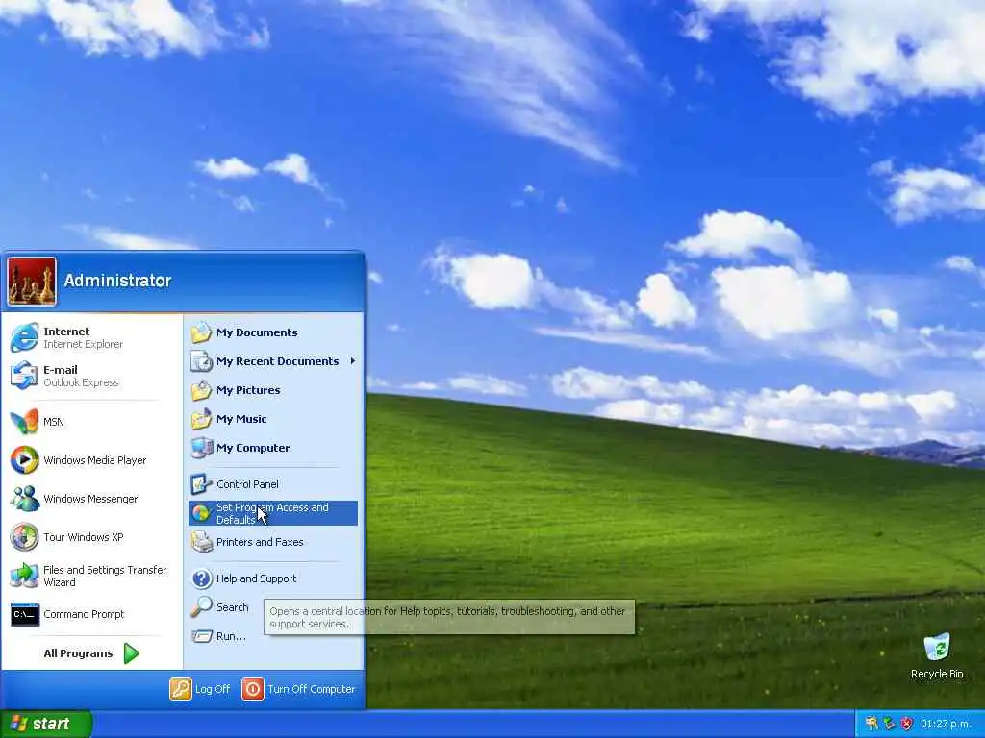The width and height of the screenshot is (985, 738).
Task: Click the 'Search' text
Action: pos(233,607)
